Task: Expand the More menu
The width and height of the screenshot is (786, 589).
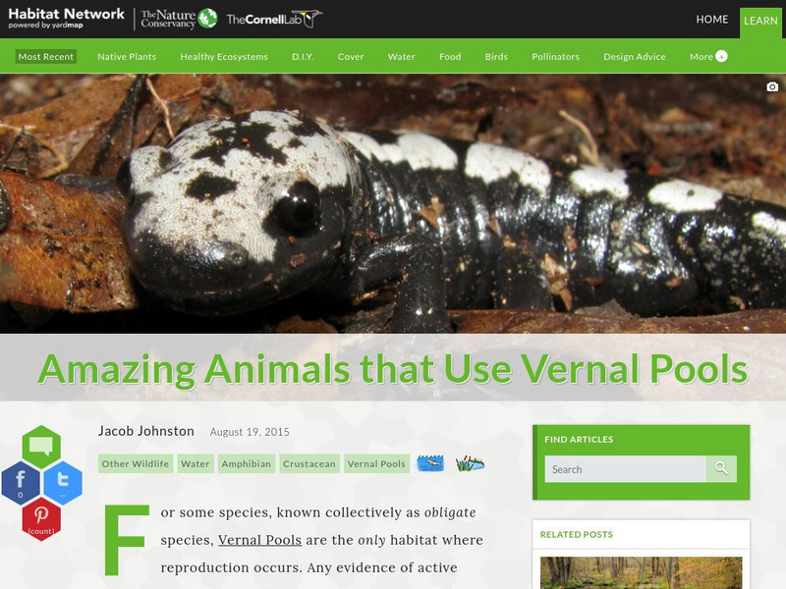Action: pyautogui.click(x=707, y=57)
